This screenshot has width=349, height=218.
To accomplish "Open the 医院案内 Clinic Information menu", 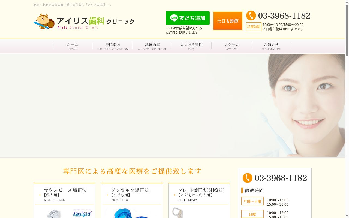I will tap(112, 46).
